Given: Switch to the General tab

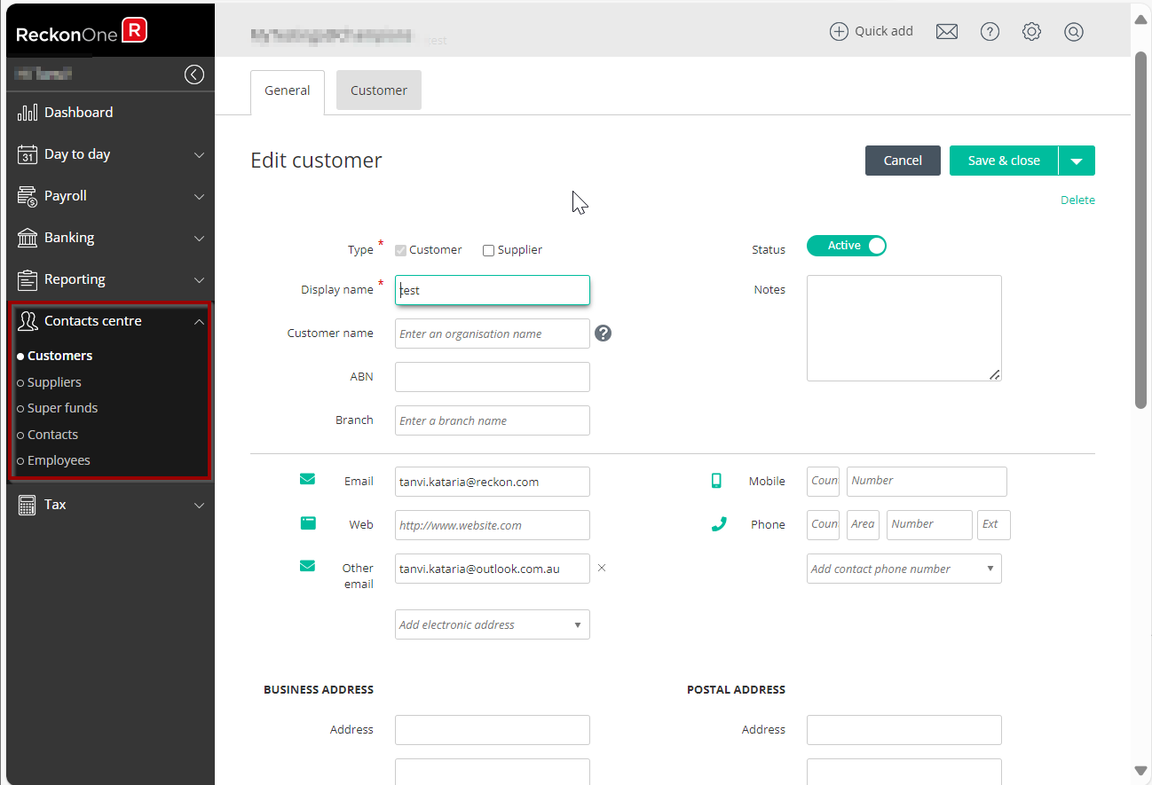Looking at the screenshot, I should point(288,91).
